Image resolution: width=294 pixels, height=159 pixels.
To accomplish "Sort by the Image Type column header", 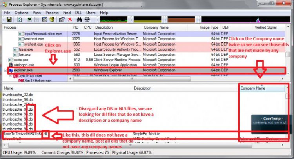I will (204, 27).
